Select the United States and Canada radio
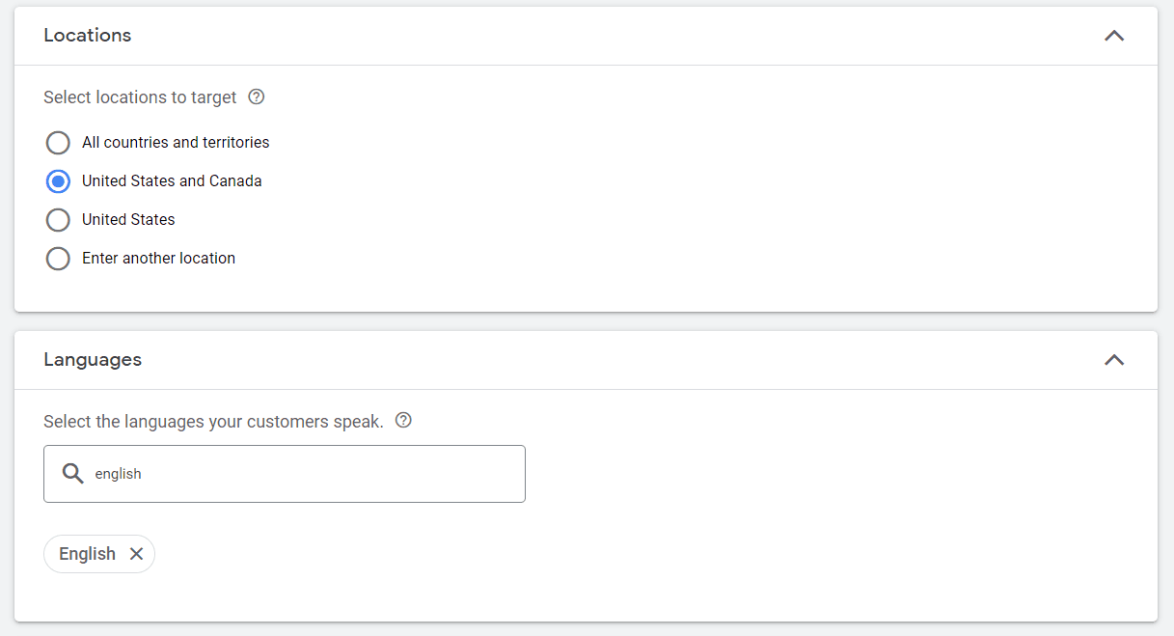The image size is (1174, 636). tap(58, 181)
